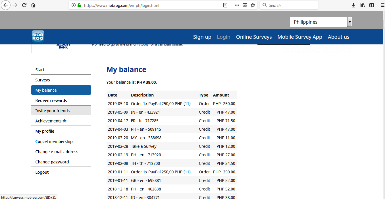Click the Security Bank ad banner
385x199 pixels.
coord(192,48)
